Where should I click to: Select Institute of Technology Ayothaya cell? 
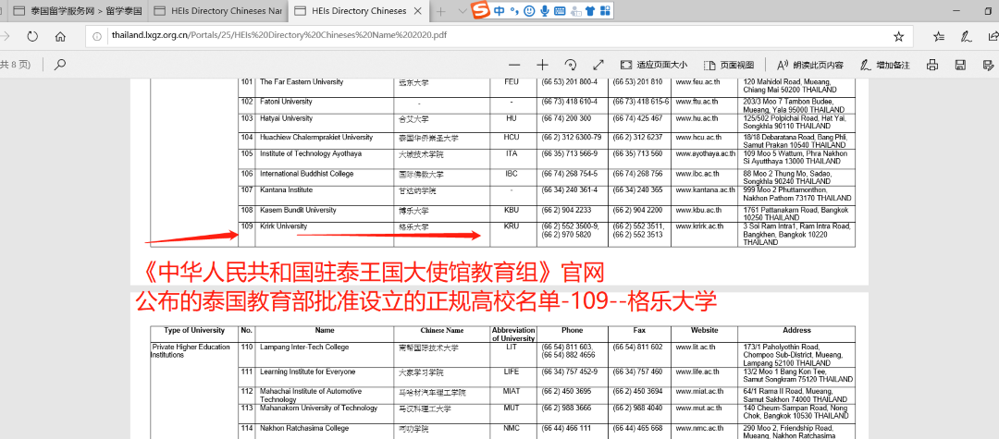[x=310, y=154]
